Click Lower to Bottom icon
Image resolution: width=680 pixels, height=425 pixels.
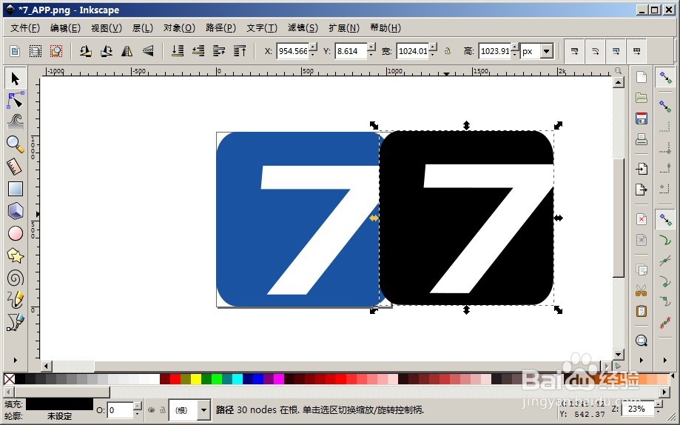(x=178, y=51)
